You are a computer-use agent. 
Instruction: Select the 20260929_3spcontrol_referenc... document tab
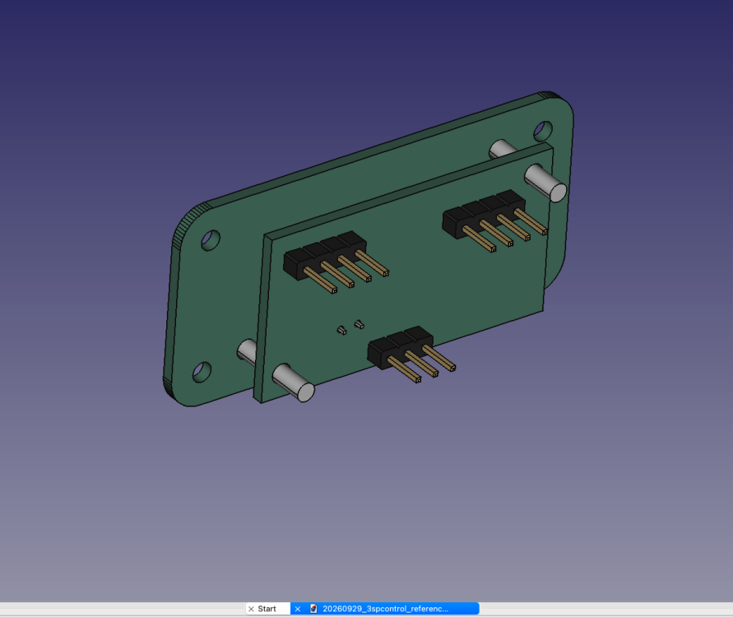(x=385, y=609)
